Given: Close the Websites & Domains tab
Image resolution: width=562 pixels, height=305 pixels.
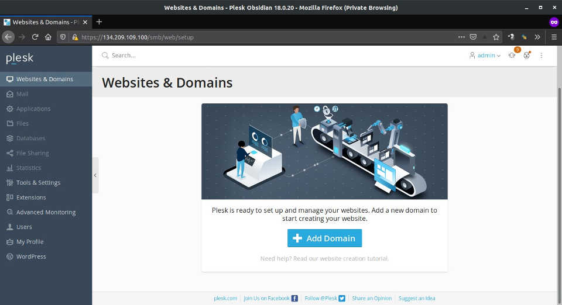Looking at the screenshot, I should pyautogui.click(x=85, y=22).
